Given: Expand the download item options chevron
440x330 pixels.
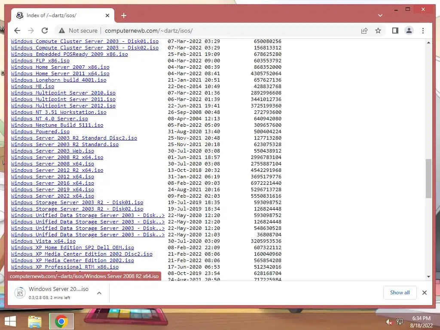Looking at the screenshot, I should [99, 293].
